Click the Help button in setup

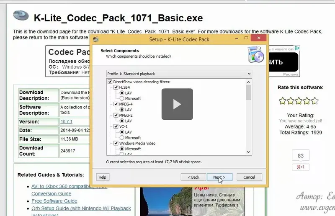click(102, 177)
